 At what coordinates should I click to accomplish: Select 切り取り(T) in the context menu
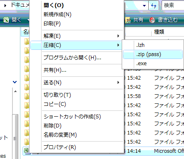click(57, 95)
